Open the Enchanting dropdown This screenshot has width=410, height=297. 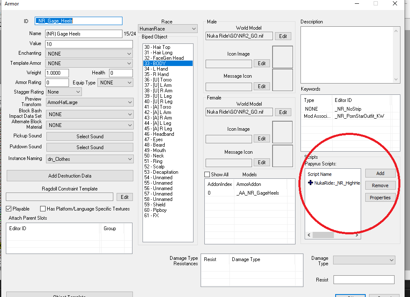(x=89, y=53)
